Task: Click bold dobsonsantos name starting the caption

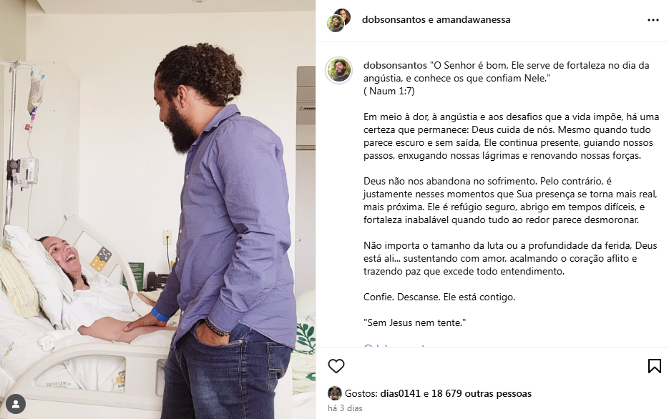Action: pyautogui.click(x=395, y=65)
